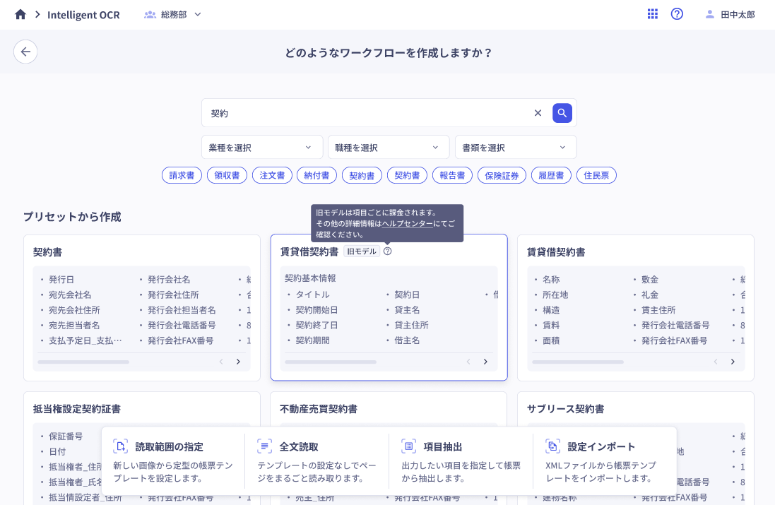This screenshot has height=505, width=775.
Task: Open the 田中太郎 user menu
Action: point(730,14)
